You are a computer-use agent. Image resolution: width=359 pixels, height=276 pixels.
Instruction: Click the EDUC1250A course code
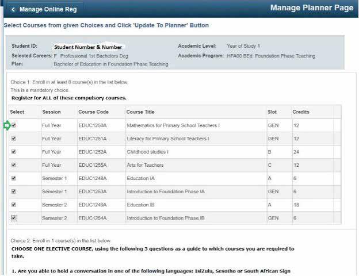93,125
